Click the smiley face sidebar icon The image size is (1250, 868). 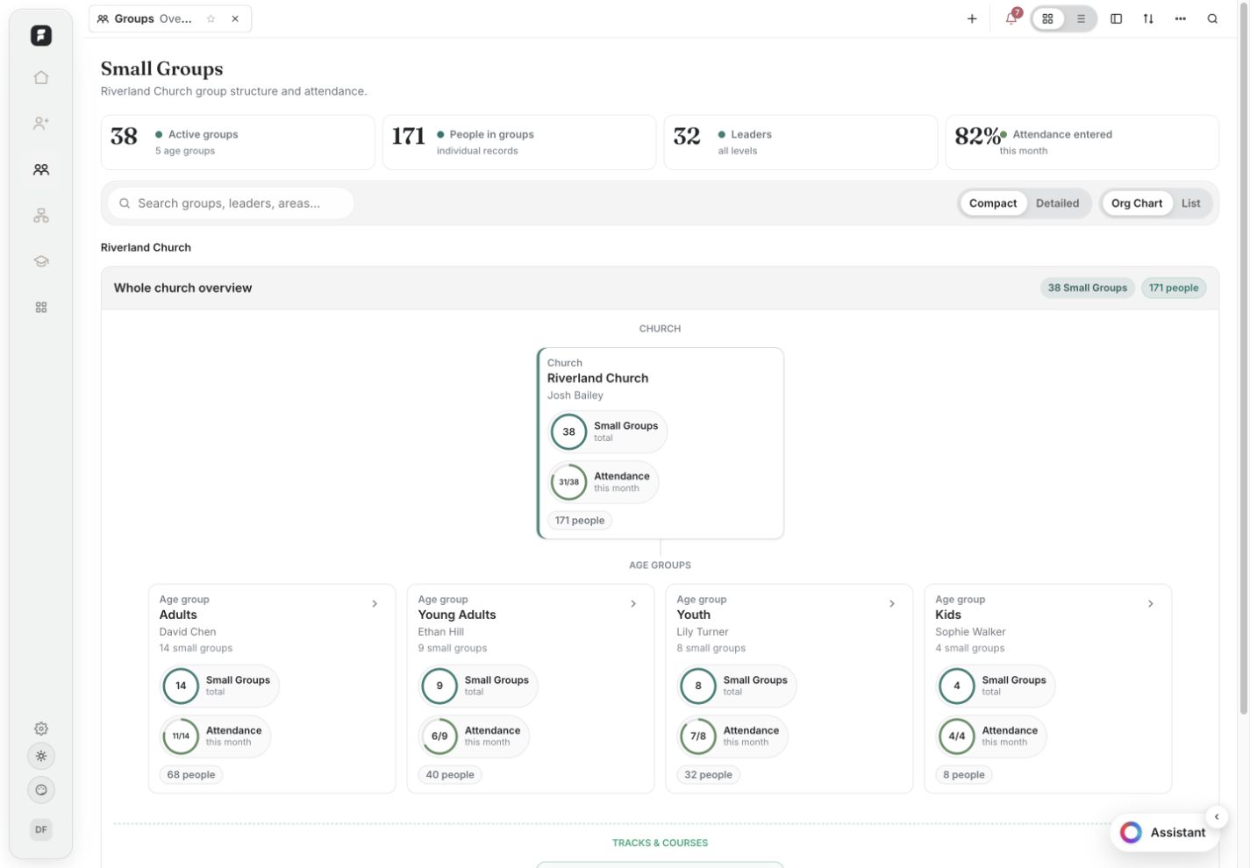point(41,790)
